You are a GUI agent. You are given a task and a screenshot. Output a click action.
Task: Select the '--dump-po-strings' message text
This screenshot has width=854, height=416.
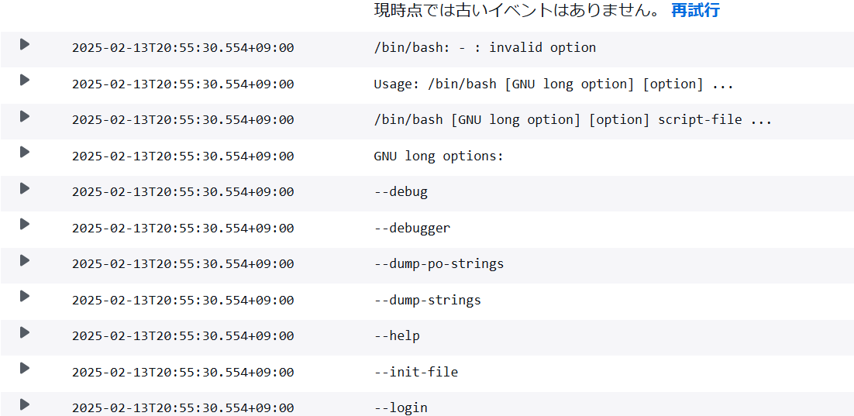coord(439,264)
